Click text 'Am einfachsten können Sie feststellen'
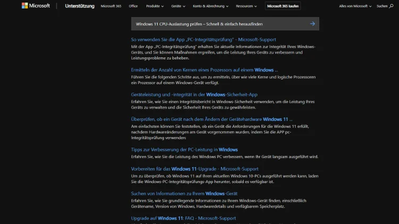 (x=165, y=126)
